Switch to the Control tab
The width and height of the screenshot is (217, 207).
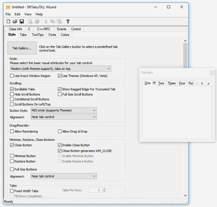pos(76,29)
